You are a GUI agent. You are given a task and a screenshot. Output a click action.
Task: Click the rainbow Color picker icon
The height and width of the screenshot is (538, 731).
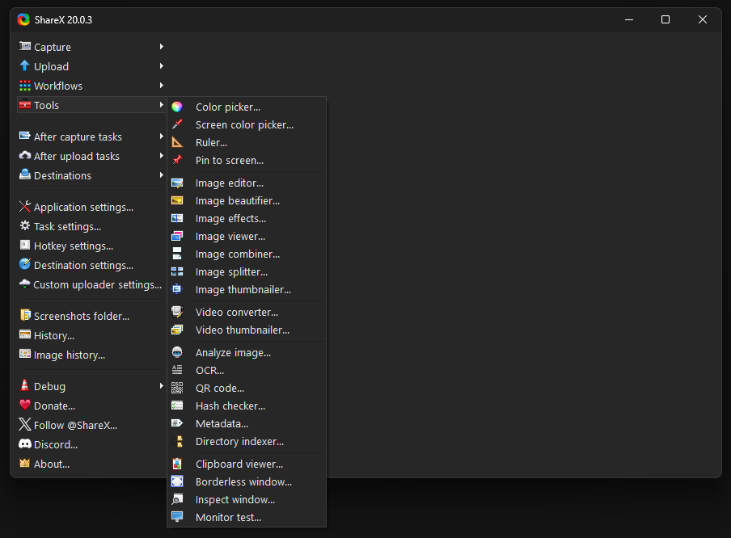(177, 107)
